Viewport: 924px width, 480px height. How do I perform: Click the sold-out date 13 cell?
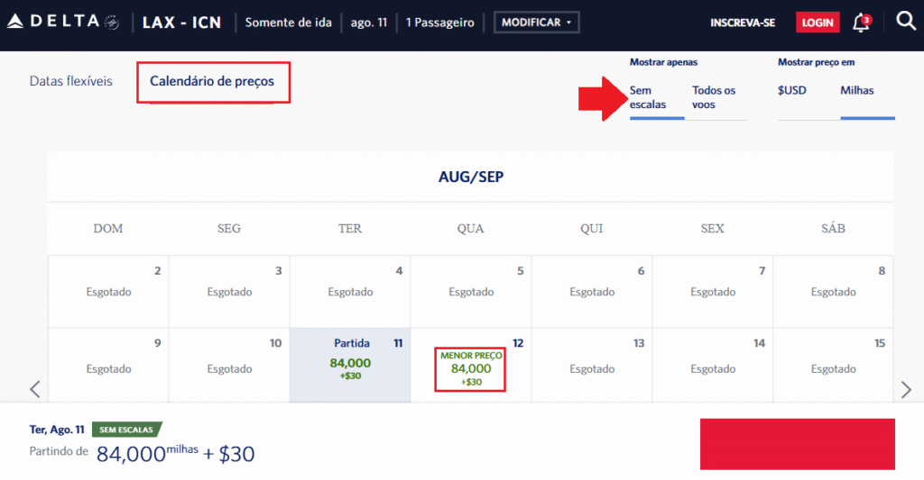pos(592,365)
